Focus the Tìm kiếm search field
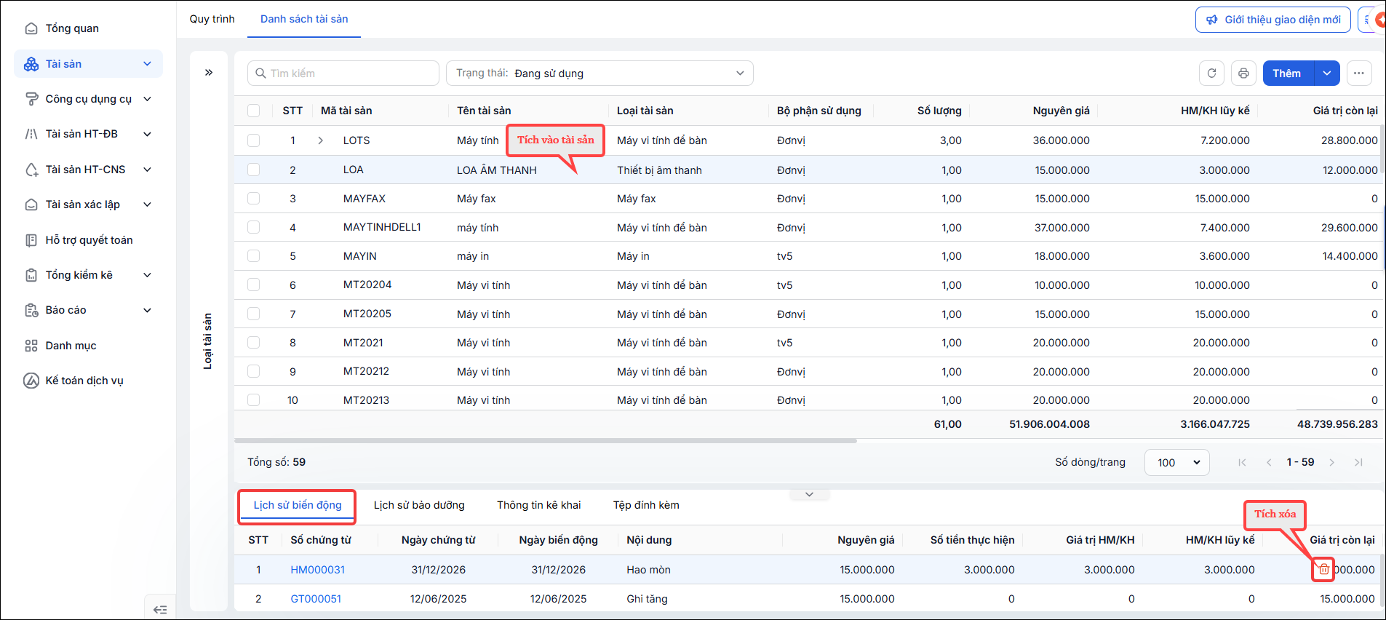This screenshot has height=620, width=1386. [x=343, y=73]
